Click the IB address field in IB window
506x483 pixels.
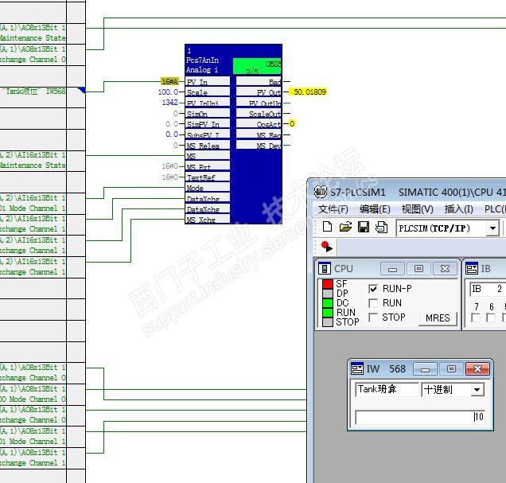[x=488, y=289]
